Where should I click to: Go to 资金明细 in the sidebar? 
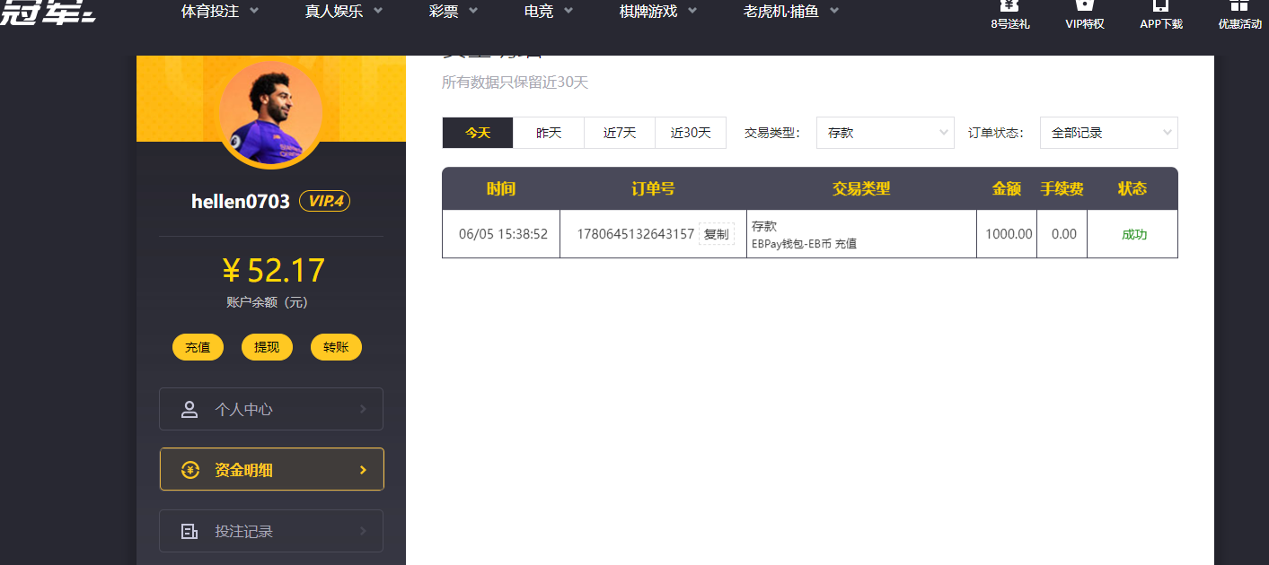tap(271, 469)
